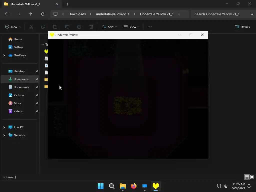This screenshot has width=256, height=192.
Task: Go back in File Explorer
Action: pos(7,14)
